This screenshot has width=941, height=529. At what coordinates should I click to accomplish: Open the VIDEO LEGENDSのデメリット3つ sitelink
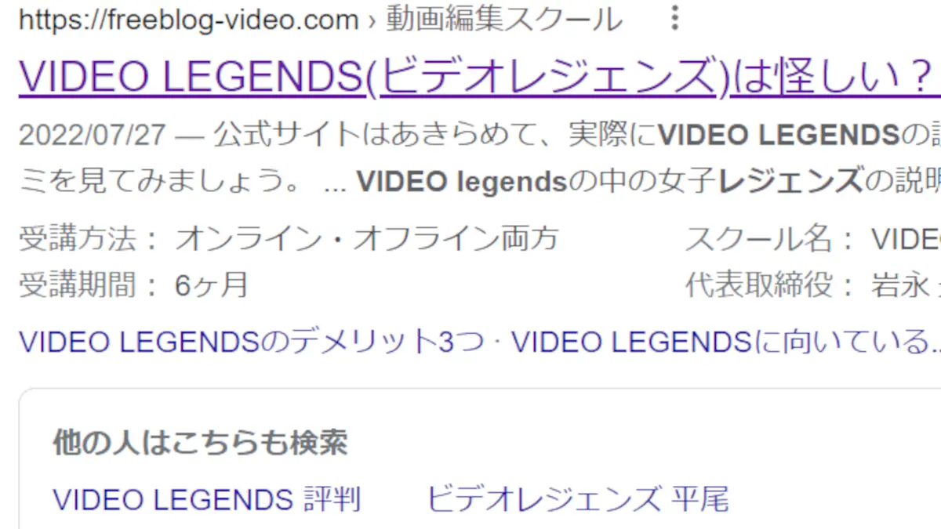click(252, 342)
